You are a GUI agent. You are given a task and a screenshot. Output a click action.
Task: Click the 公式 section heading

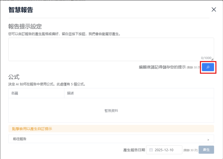[14, 77]
